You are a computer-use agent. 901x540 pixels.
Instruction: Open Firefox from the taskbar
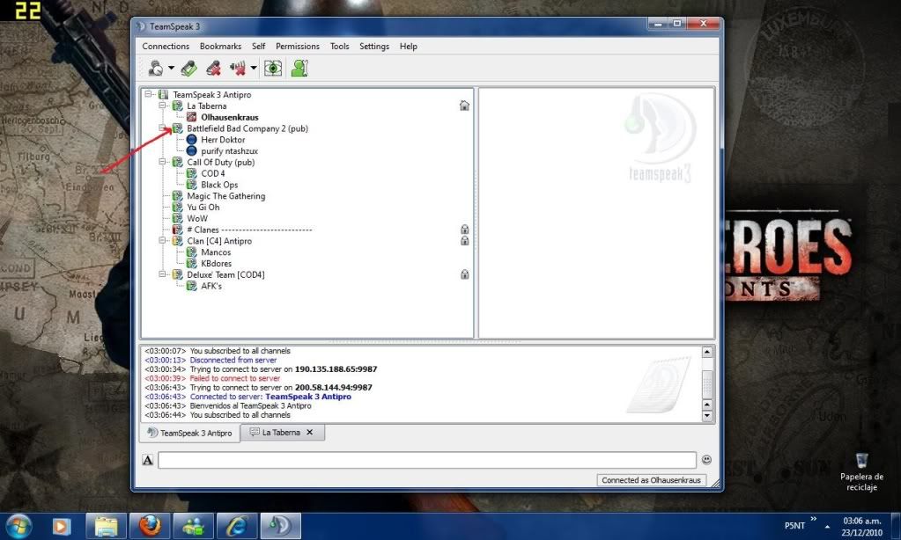click(x=150, y=526)
